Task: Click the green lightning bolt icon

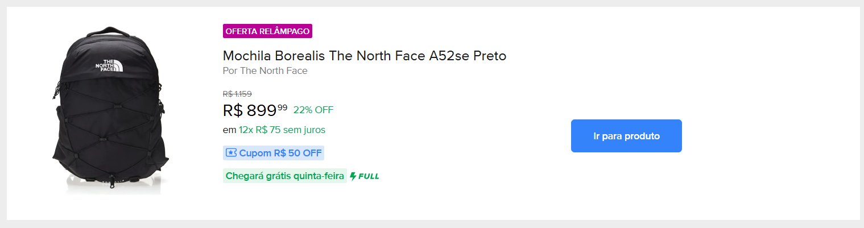Action: (353, 176)
